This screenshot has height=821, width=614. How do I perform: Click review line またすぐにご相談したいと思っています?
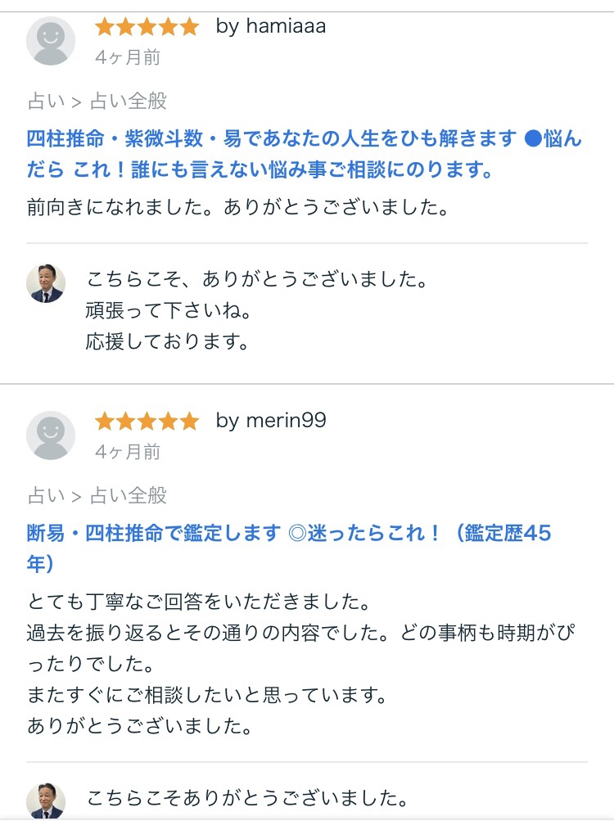[205, 696]
